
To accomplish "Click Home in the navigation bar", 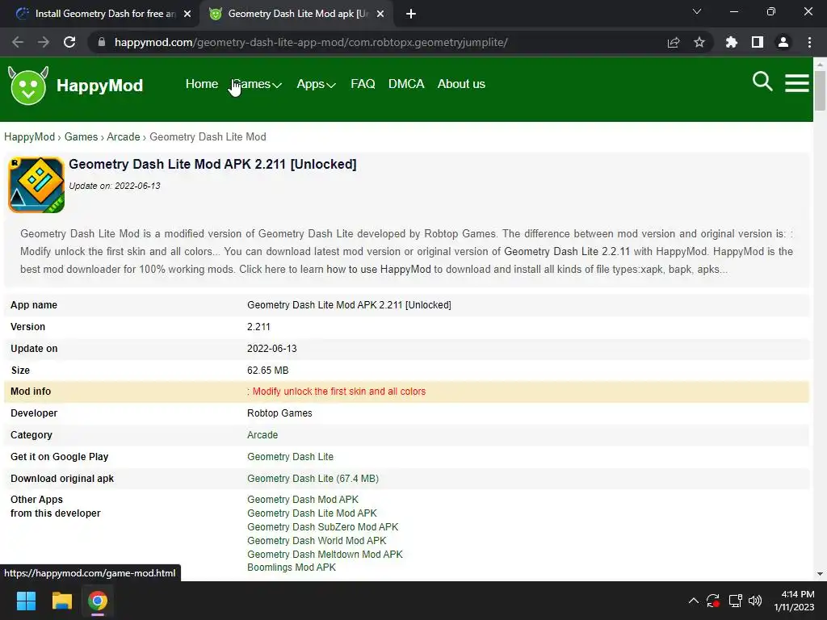I will pyautogui.click(x=201, y=84).
